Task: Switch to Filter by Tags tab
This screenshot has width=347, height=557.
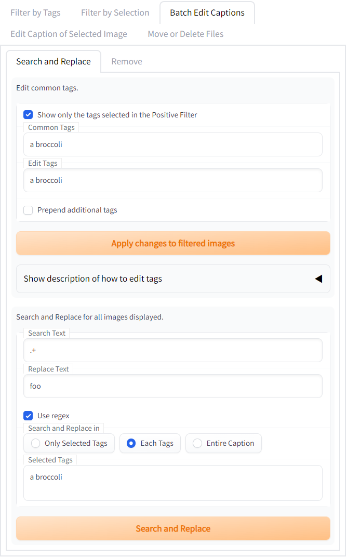Action: tap(35, 12)
